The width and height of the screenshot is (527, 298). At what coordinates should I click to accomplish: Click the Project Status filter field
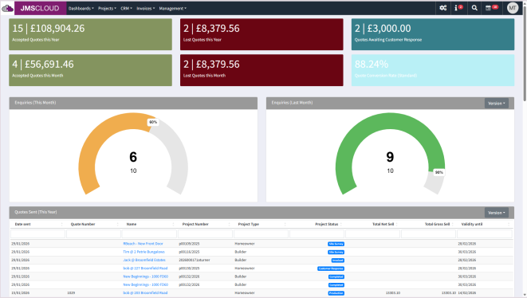(x=317, y=233)
